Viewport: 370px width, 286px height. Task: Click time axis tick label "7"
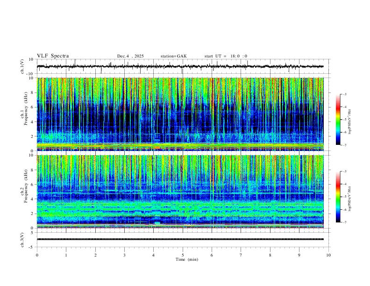(x=241, y=255)
